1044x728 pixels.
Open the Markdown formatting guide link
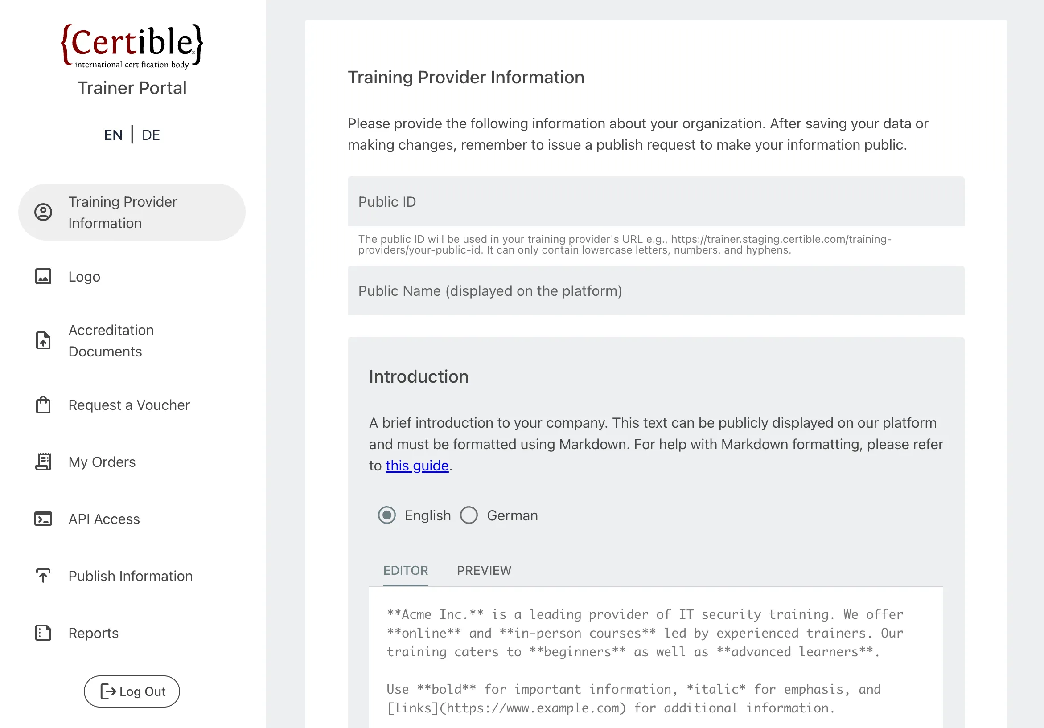[x=417, y=465]
